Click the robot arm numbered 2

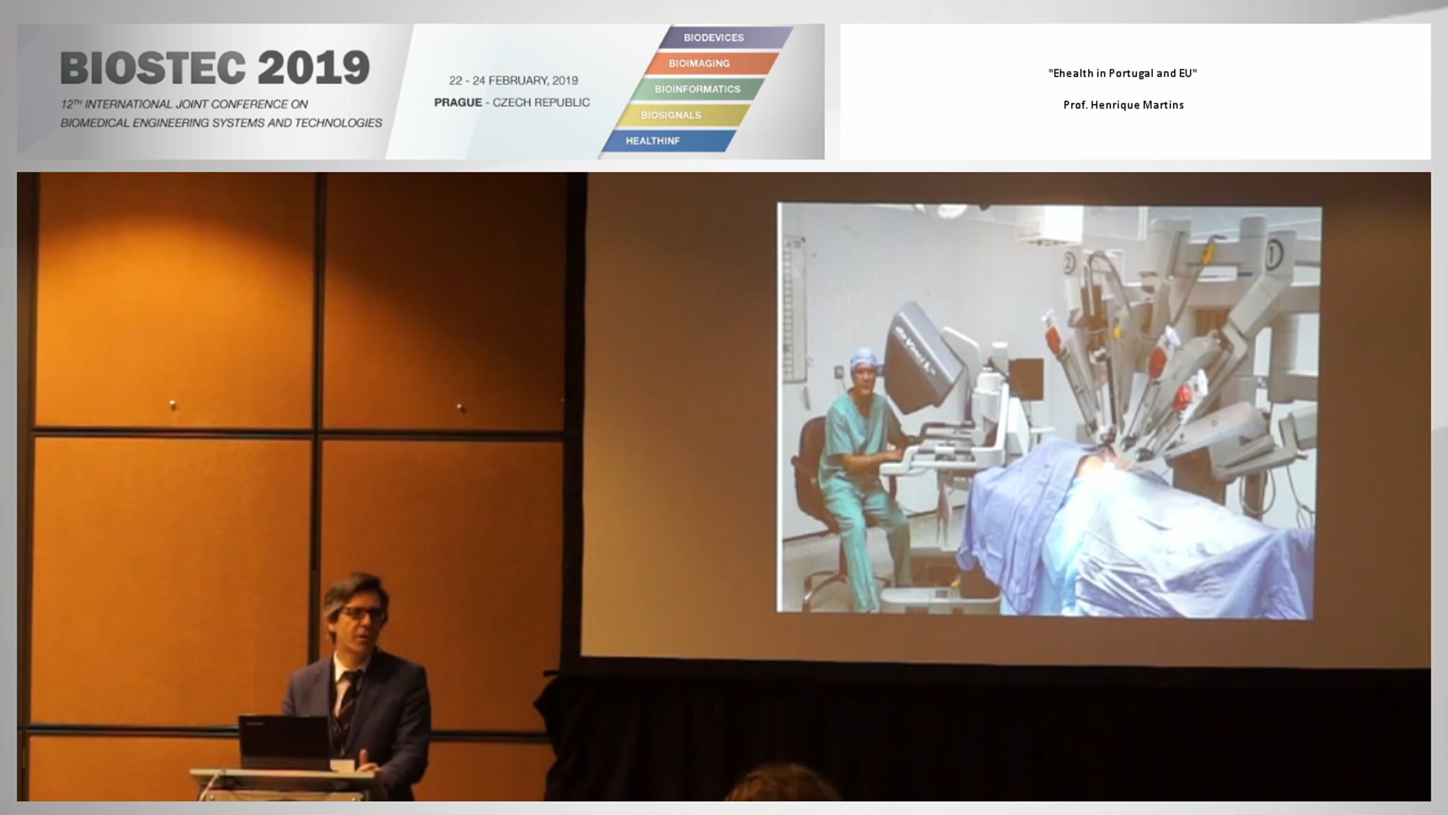[1069, 264]
